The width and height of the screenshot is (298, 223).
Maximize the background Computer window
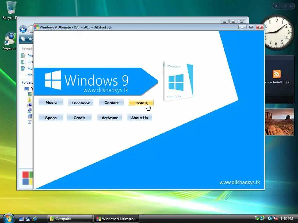tap(233, 21)
